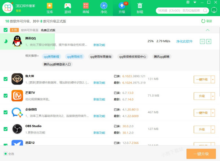220x161 pixels.
Task: Switch to the 净化 tab
Action: click(104, 8)
